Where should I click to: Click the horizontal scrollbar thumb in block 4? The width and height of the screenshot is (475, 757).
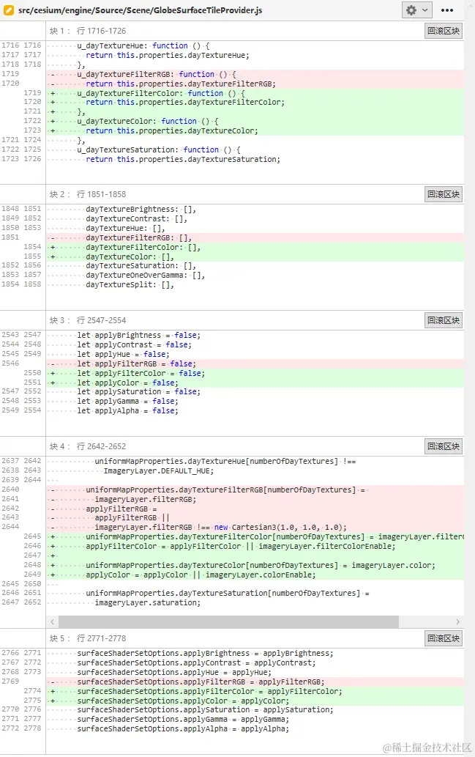point(228,622)
